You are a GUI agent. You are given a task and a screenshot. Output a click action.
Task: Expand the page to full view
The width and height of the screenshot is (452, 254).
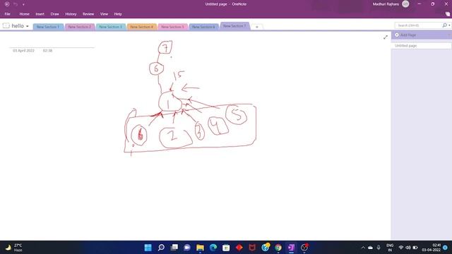386,37
